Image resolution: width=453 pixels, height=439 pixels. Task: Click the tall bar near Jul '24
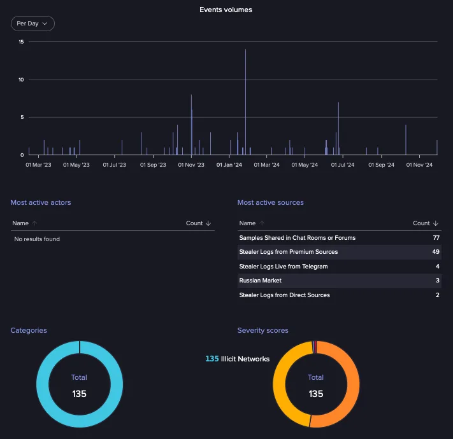pyautogui.click(x=338, y=127)
